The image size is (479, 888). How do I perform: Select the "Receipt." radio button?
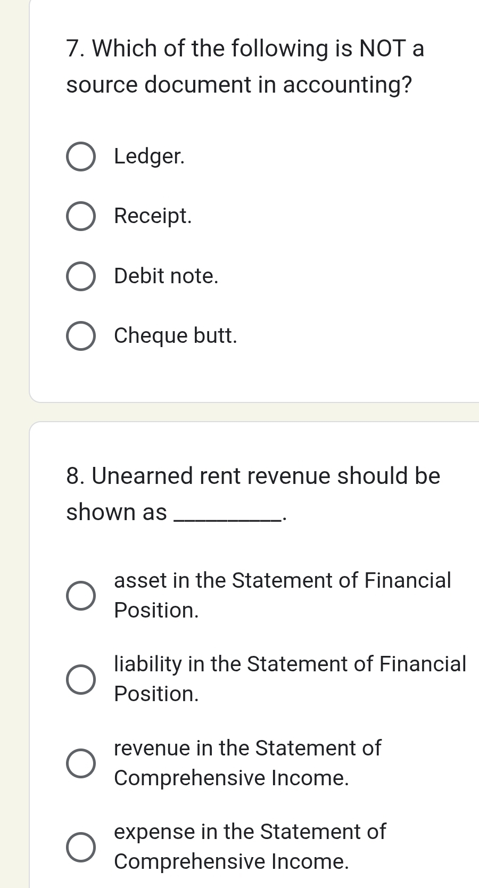coord(81,216)
